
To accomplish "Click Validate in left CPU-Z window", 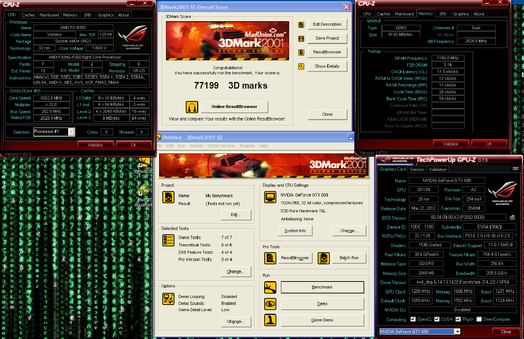I will [96, 145].
